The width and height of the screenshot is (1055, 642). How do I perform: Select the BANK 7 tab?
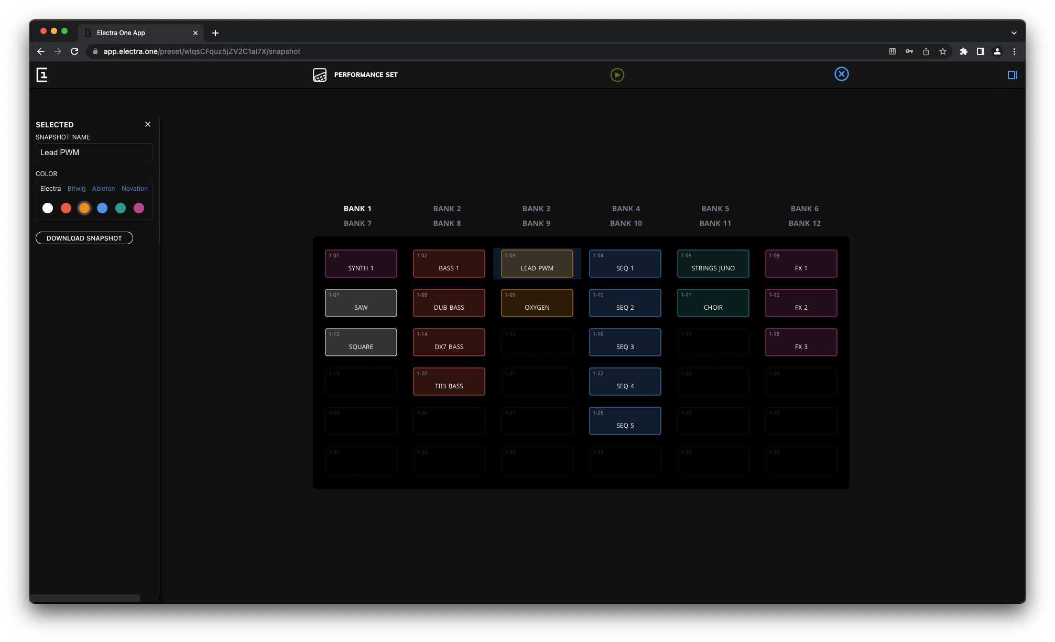coord(357,223)
